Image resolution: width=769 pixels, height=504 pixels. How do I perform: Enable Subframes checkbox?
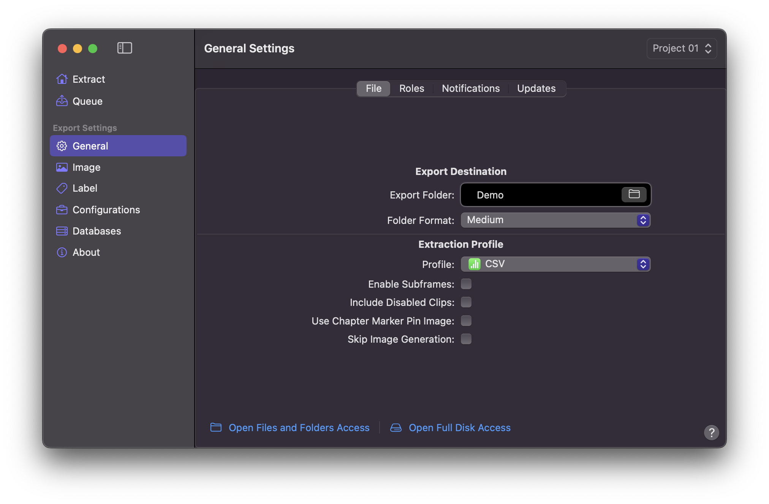(x=466, y=284)
